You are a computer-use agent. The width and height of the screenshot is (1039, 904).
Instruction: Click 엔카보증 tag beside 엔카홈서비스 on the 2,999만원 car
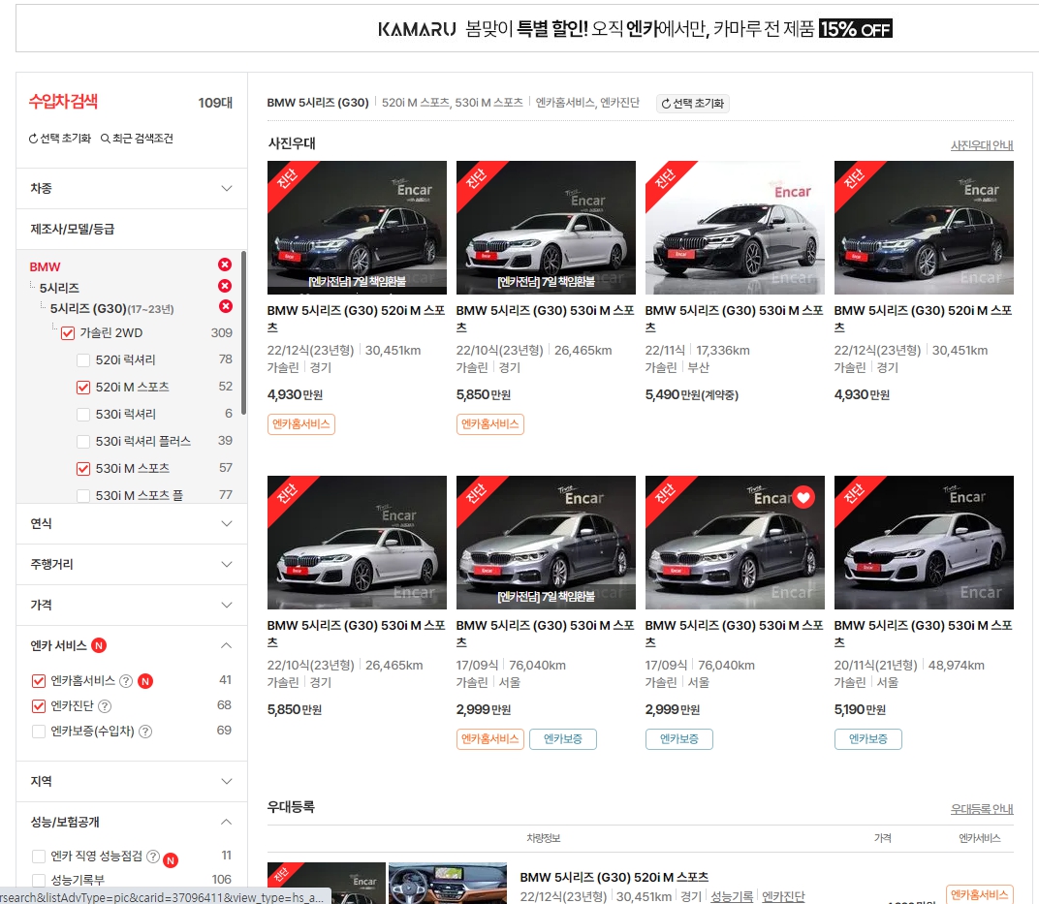pos(562,739)
